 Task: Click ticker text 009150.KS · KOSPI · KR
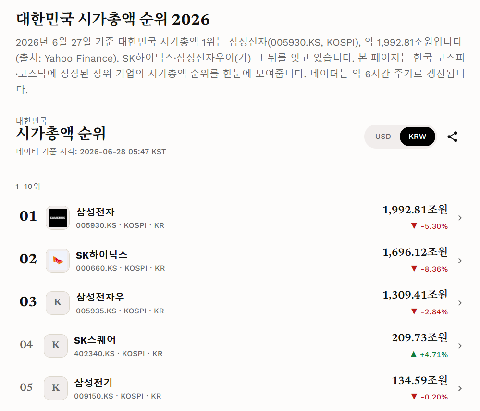[x=118, y=396]
